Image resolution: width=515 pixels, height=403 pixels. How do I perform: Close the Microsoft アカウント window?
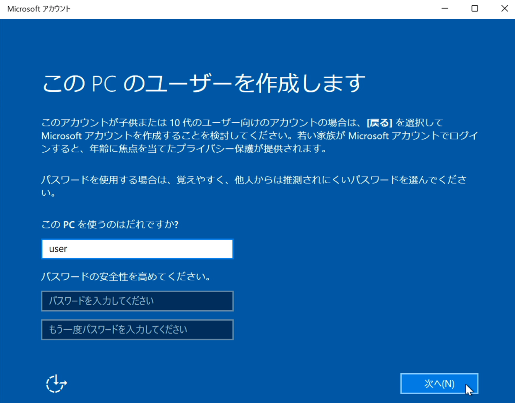click(504, 8)
